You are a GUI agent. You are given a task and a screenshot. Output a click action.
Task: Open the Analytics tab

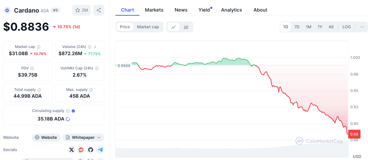coord(231,10)
